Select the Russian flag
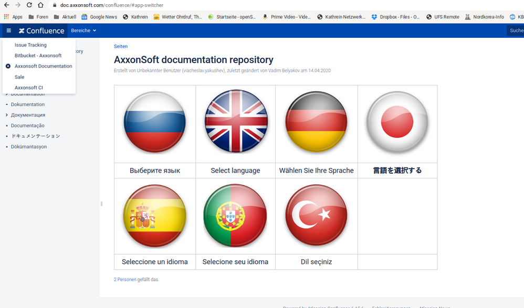This screenshot has height=308, width=524. click(x=155, y=122)
